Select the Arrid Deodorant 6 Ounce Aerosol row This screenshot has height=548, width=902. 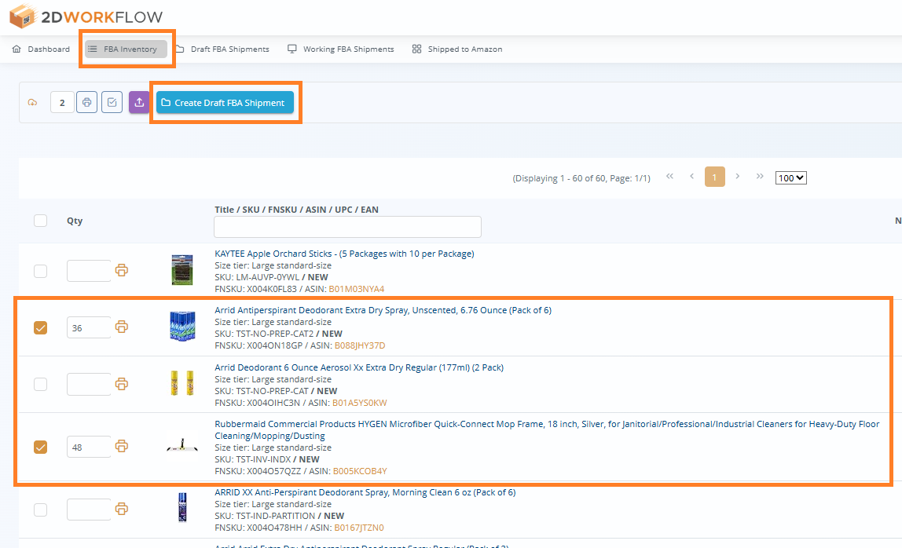(x=40, y=384)
